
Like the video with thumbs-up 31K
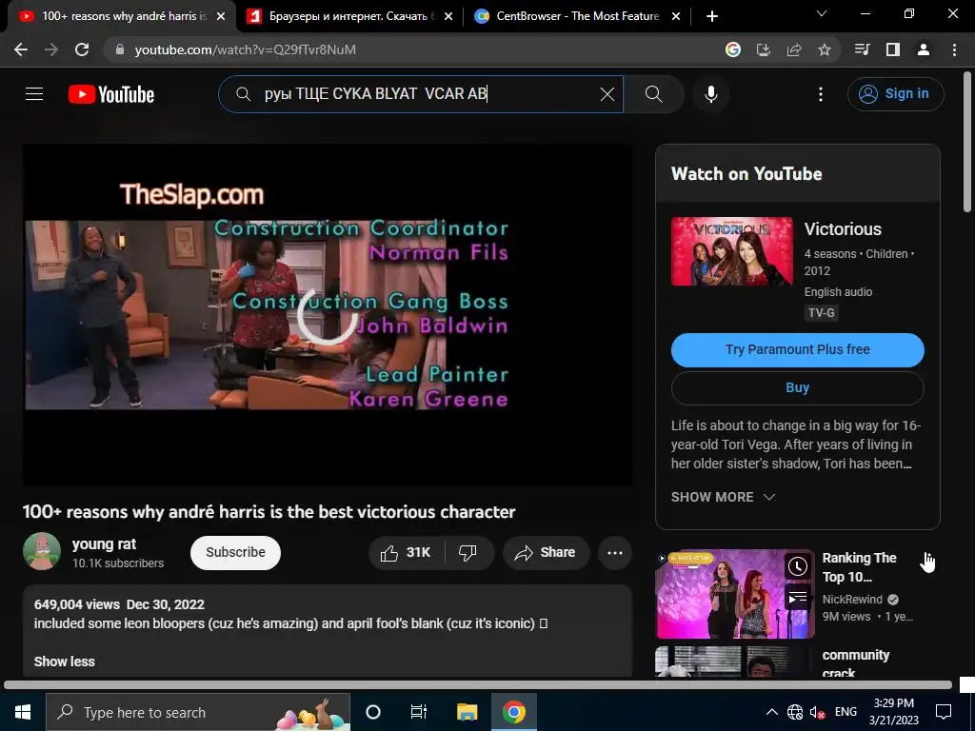pos(407,553)
